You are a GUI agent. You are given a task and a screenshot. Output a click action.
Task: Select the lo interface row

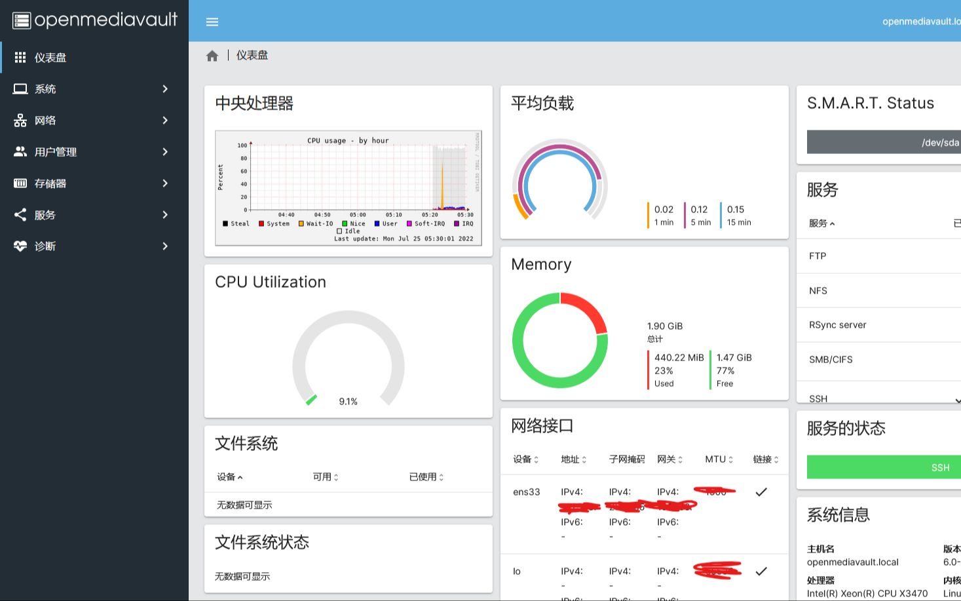coord(645,577)
